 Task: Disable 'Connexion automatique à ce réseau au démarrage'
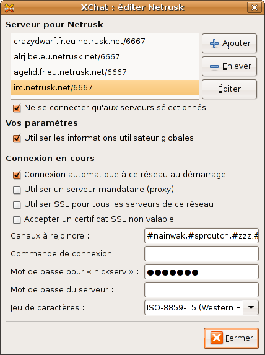(x=17, y=175)
